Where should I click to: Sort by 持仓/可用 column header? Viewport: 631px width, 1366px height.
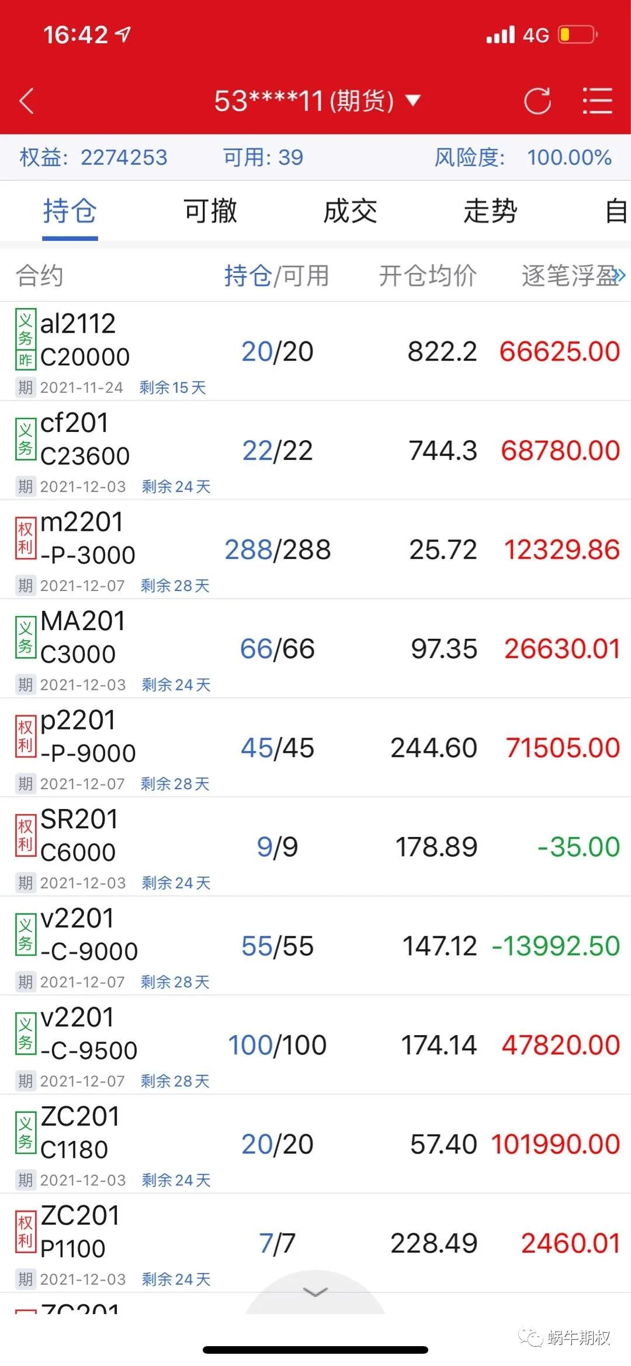click(277, 276)
